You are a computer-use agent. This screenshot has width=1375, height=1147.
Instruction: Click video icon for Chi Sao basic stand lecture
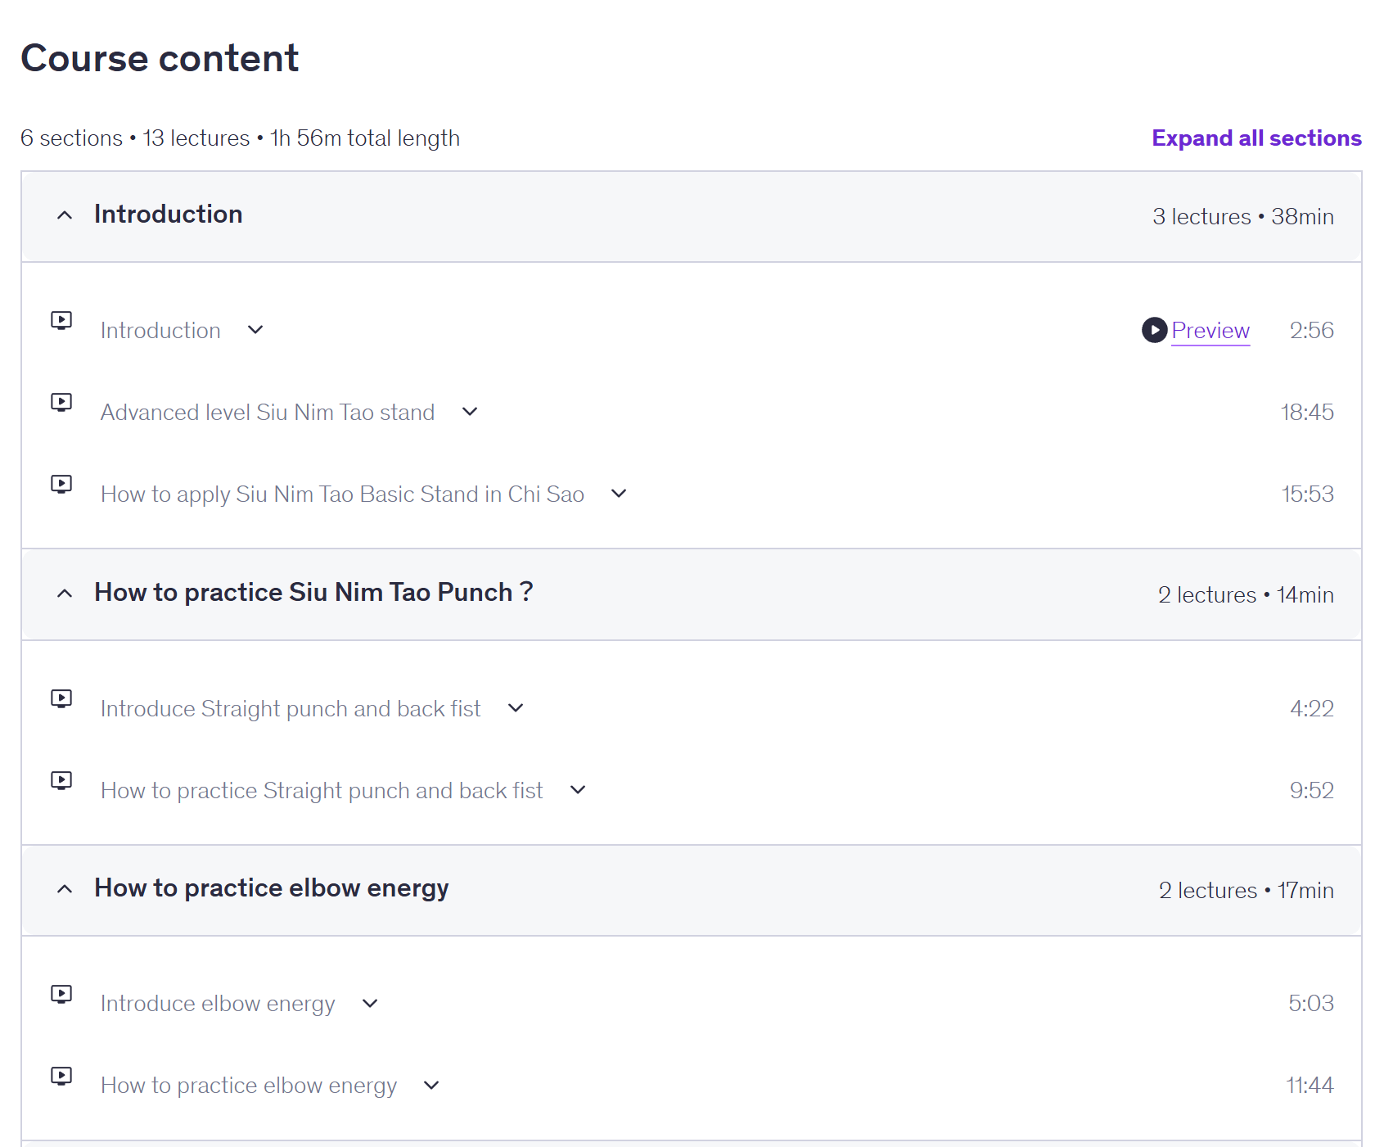point(61,484)
